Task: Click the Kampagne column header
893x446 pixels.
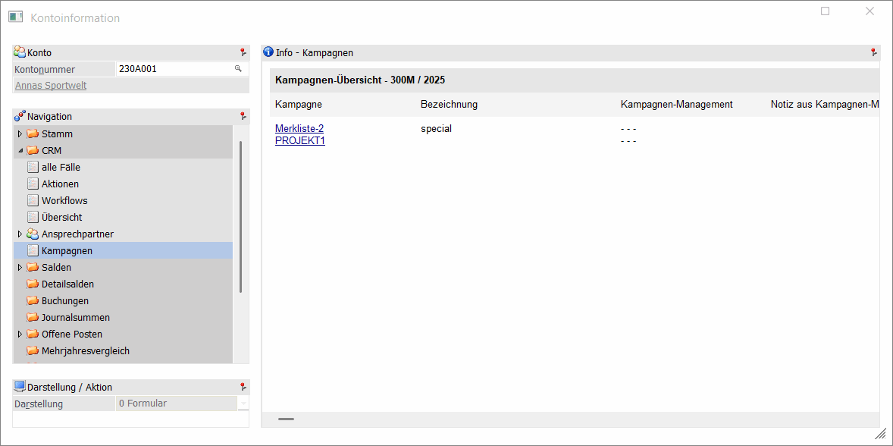Action: pyautogui.click(x=299, y=104)
